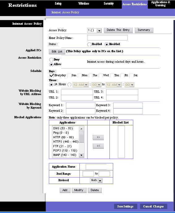Click the URL 4 input field
The image size is (175, 213).
pyautogui.click(x=122, y=98)
